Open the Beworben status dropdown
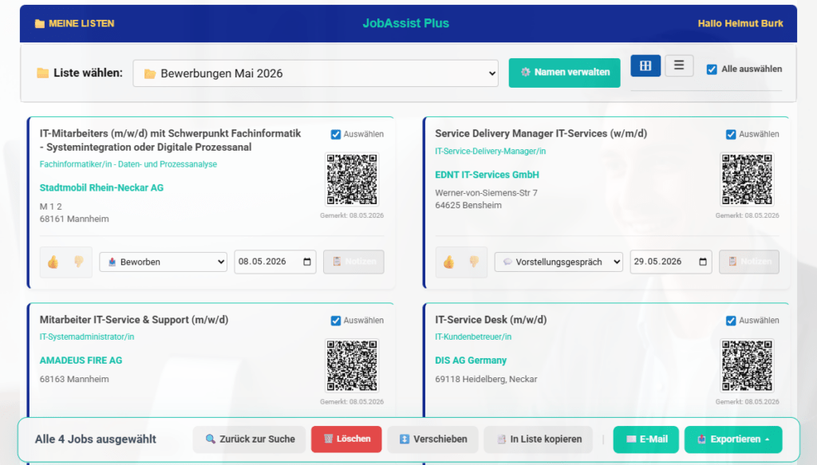Screen dimensions: 817x465 click(163, 262)
